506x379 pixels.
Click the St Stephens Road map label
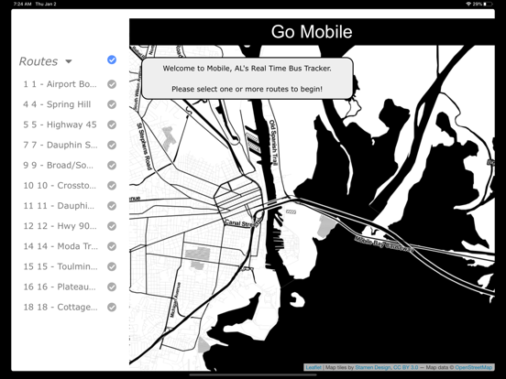[x=144, y=146]
